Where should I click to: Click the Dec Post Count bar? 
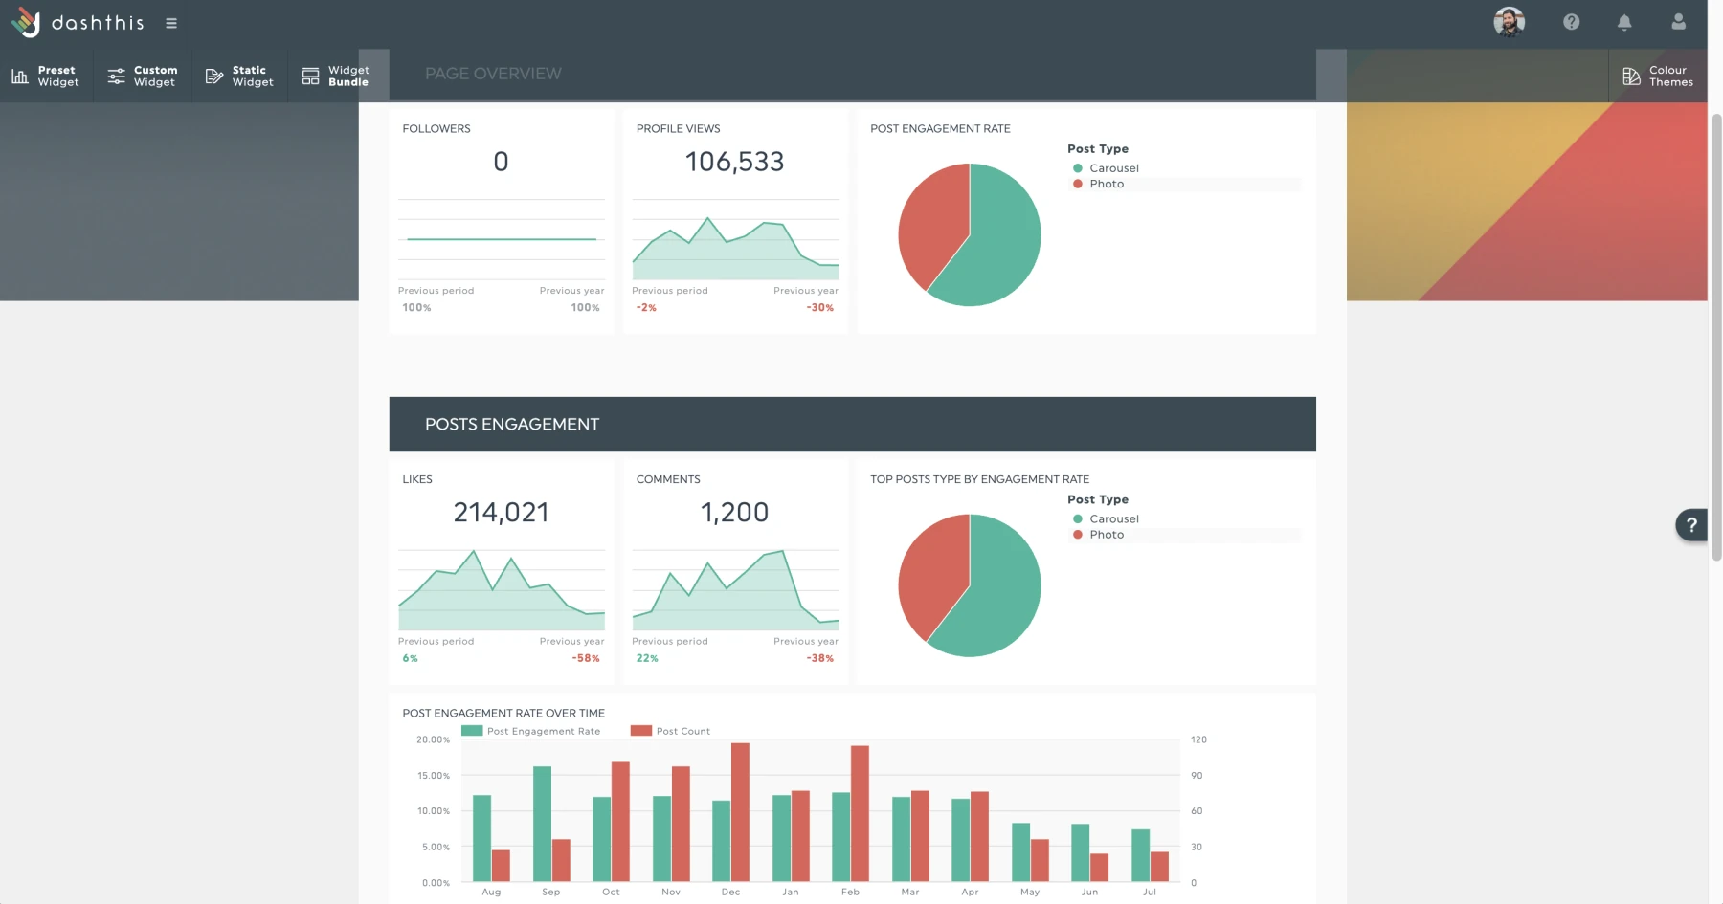pos(740,812)
